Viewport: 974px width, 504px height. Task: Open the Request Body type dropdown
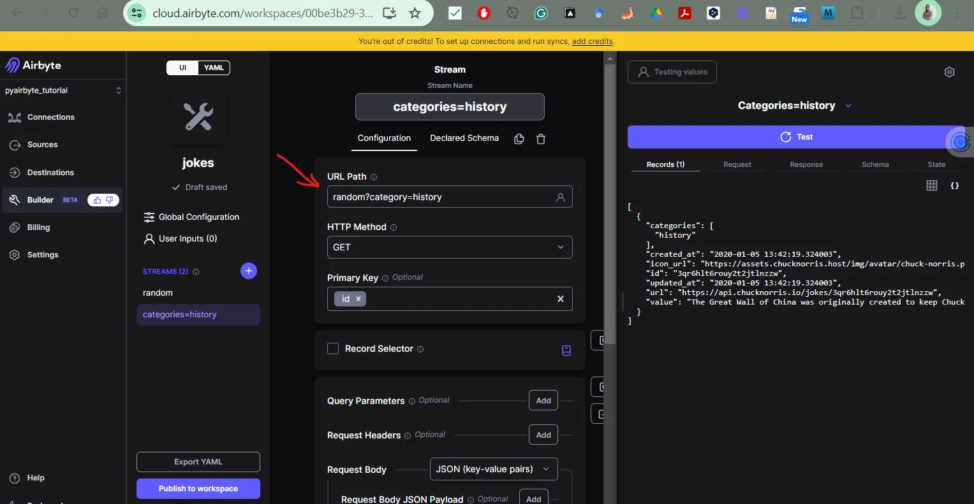pyautogui.click(x=494, y=469)
